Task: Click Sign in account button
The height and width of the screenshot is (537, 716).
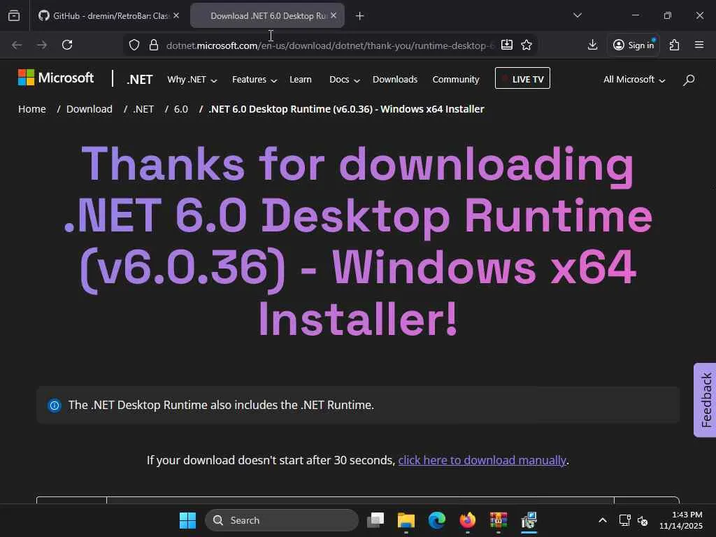Action: pyautogui.click(x=633, y=45)
